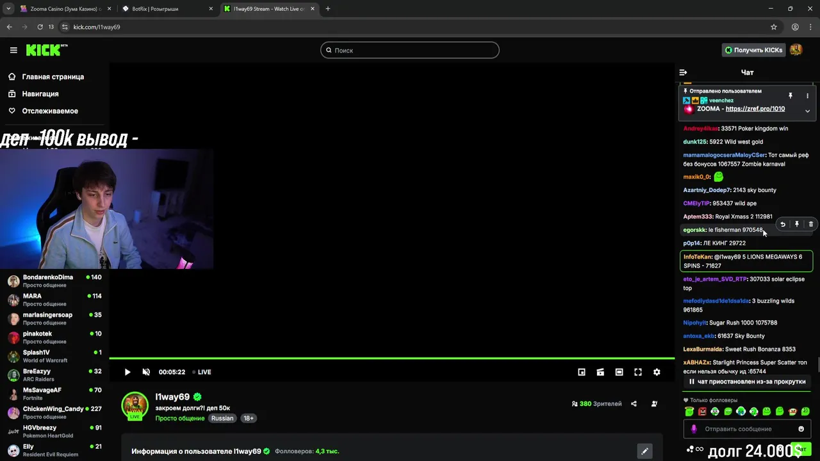820x461 pixels.
Task: Open the emoji picker in chat input
Action: [801, 429]
